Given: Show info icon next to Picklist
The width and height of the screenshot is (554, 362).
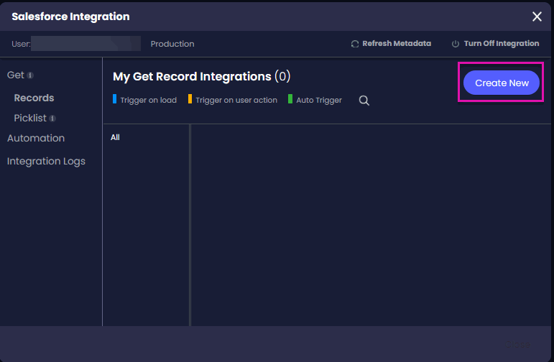Looking at the screenshot, I should (x=52, y=119).
